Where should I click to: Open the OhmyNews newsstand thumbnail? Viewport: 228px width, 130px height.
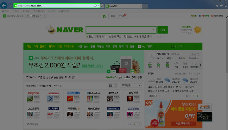coord(34,97)
